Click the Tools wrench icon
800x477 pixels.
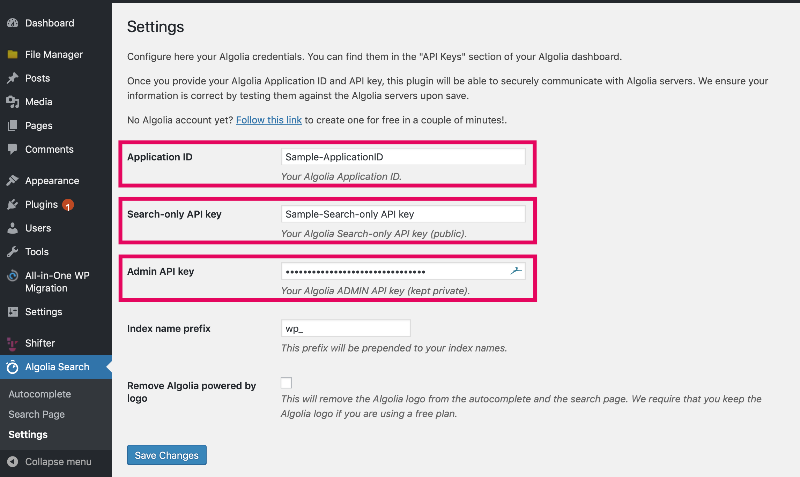[x=13, y=252]
